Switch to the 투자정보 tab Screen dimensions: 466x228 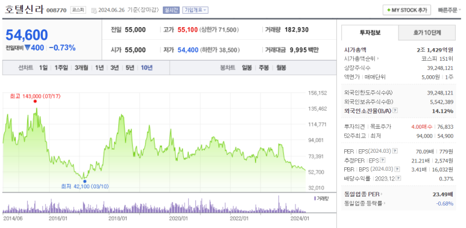(x=370, y=32)
